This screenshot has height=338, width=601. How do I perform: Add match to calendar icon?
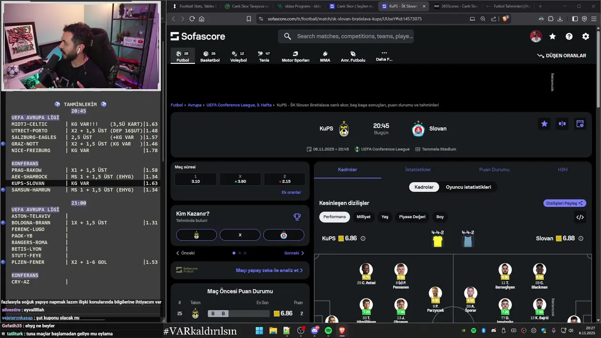pyautogui.click(x=580, y=124)
